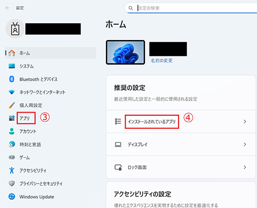Open プライバシーとセキュリティ category
This screenshot has height=208, width=257.
point(51,183)
